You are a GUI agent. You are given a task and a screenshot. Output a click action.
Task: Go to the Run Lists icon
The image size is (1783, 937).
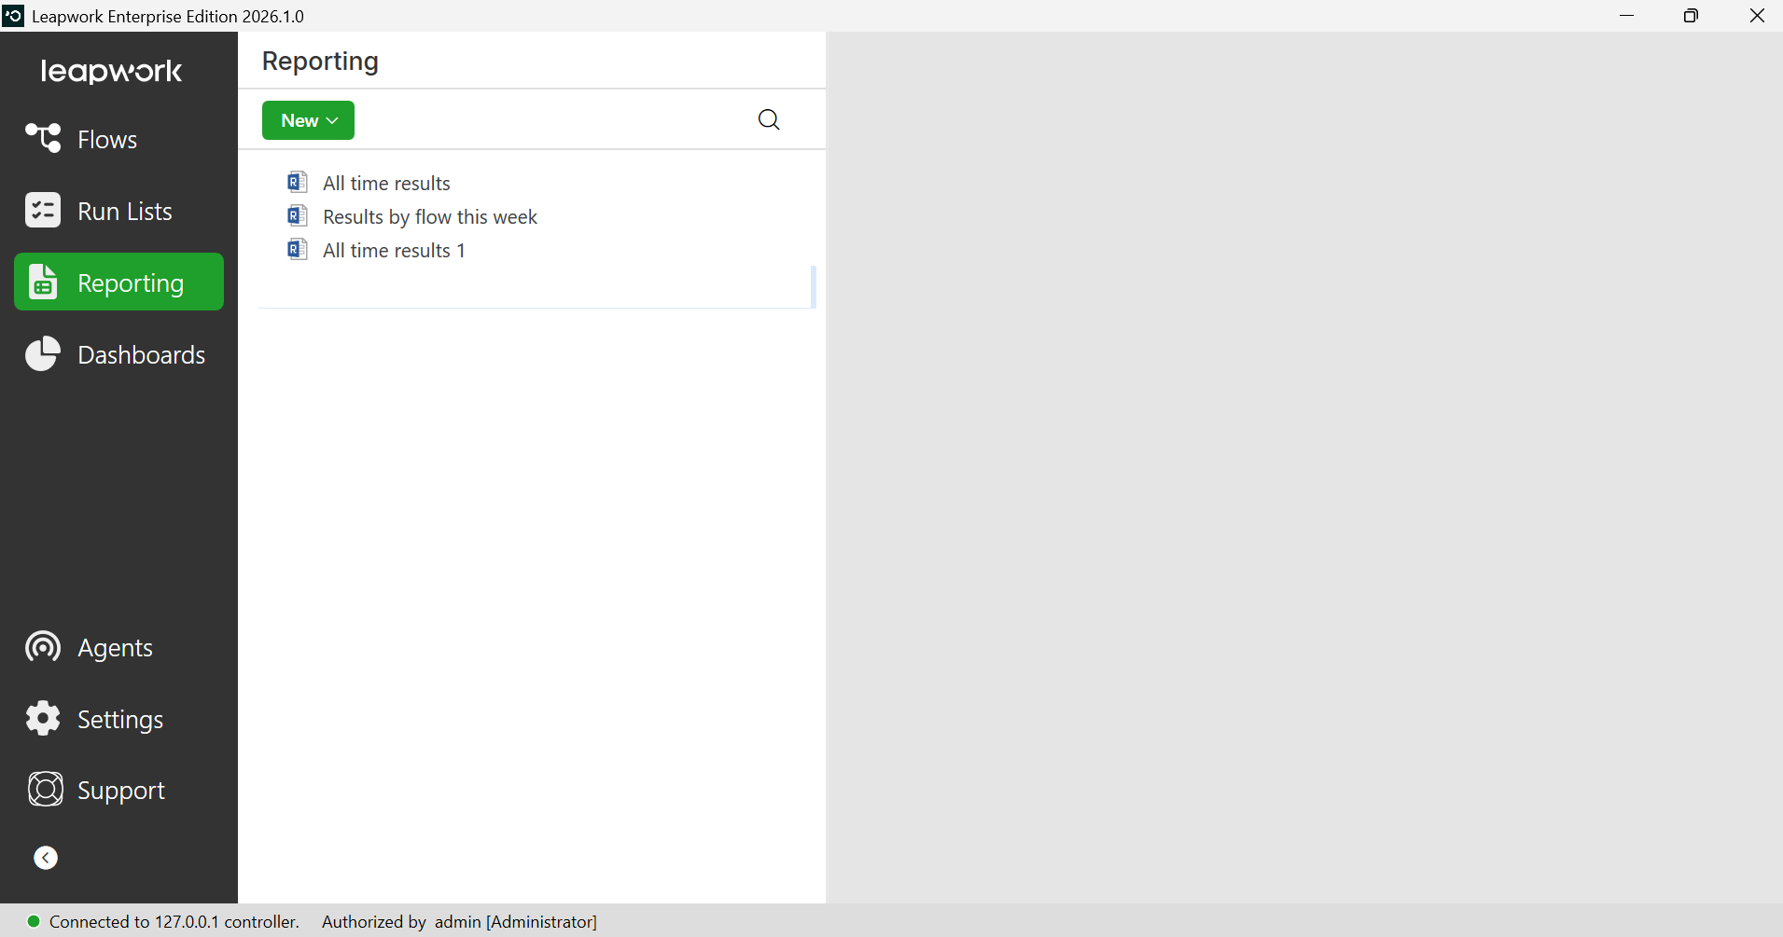[43, 211]
